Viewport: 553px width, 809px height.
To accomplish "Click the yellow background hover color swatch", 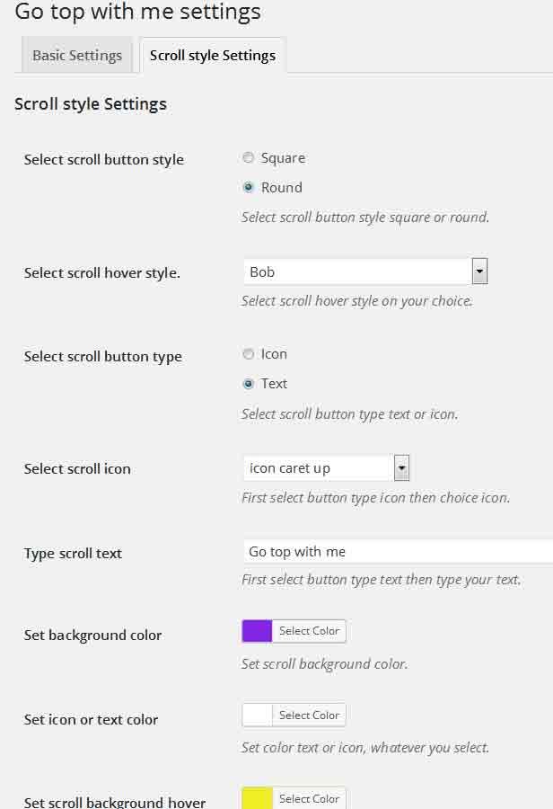I will coord(258,799).
